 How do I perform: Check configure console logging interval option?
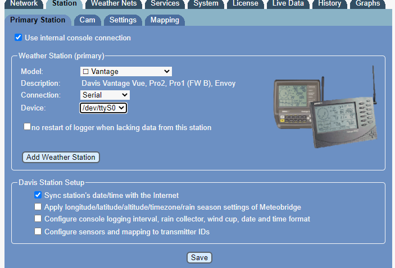38,219
